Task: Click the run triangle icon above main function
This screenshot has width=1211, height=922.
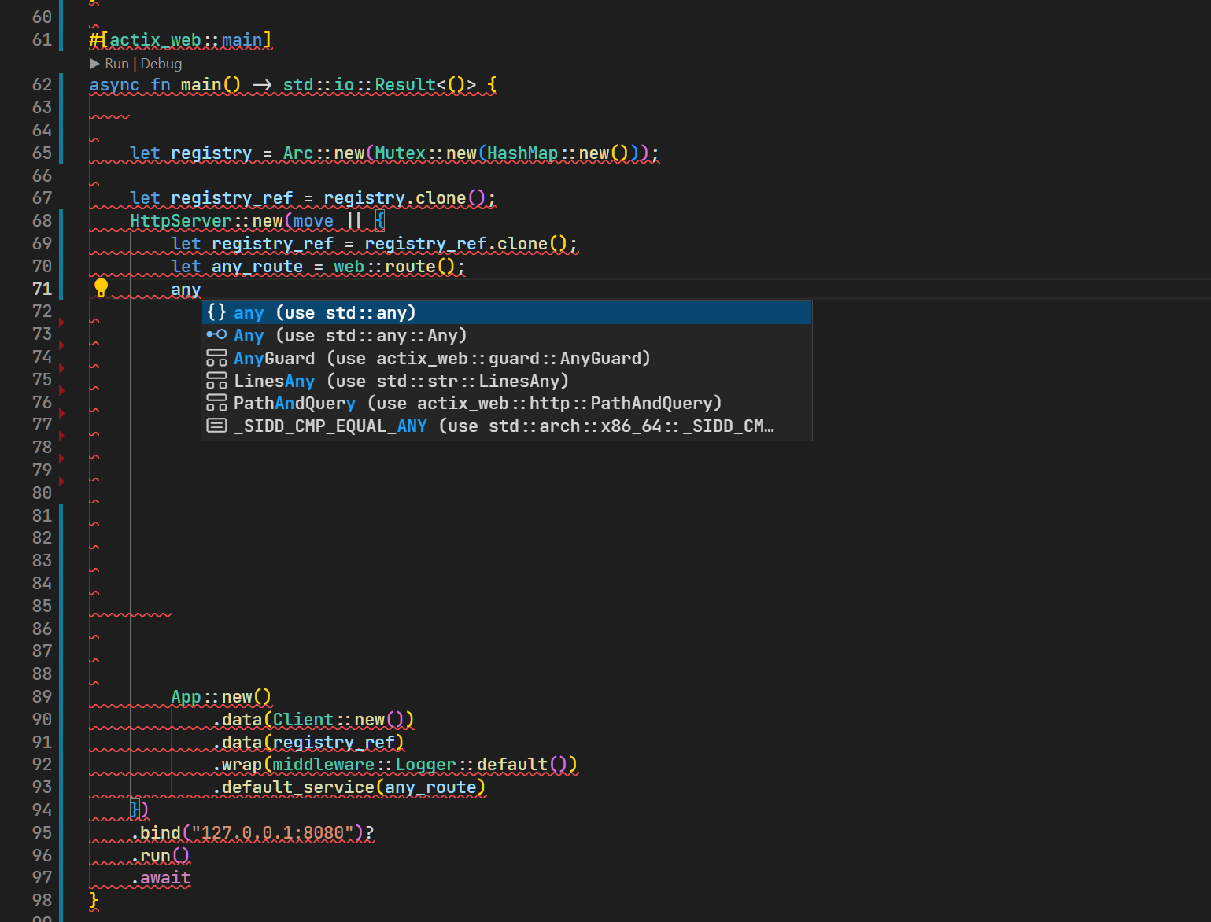Action: tap(94, 64)
